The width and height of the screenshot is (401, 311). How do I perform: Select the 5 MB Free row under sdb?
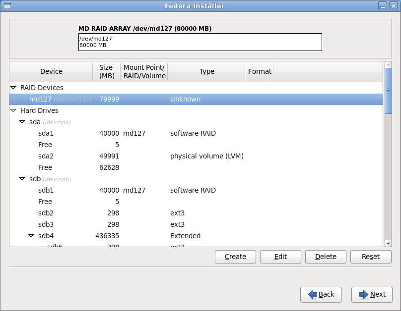[196, 202]
